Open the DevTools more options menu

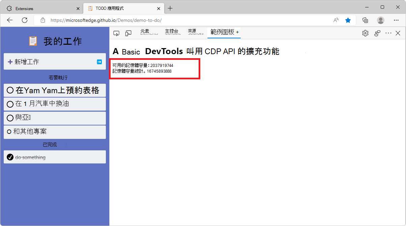pos(388,33)
